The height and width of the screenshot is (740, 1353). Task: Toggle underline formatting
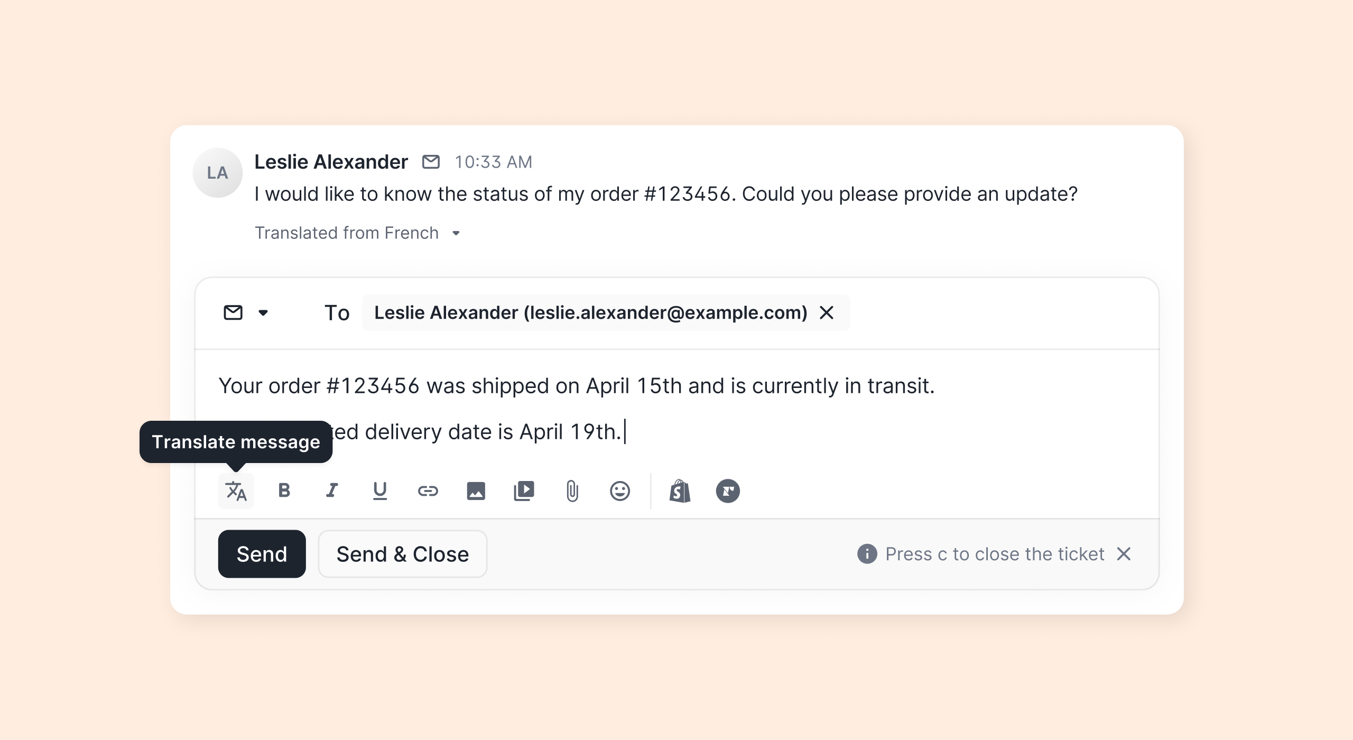pyautogui.click(x=379, y=491)
